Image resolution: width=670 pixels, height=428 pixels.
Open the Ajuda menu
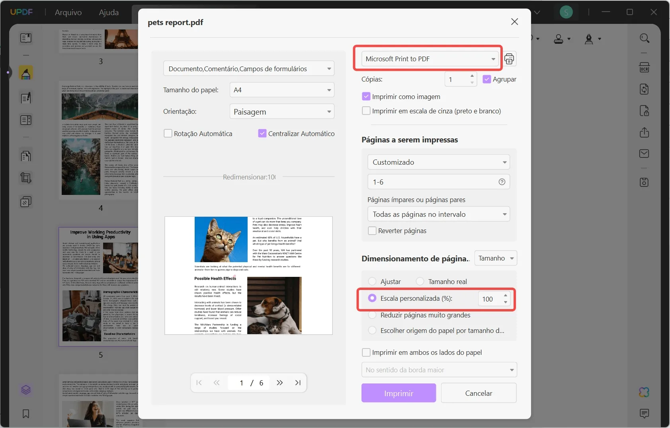[108, 12]
